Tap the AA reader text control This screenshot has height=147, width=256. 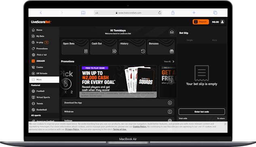click(x=97, y=13)
